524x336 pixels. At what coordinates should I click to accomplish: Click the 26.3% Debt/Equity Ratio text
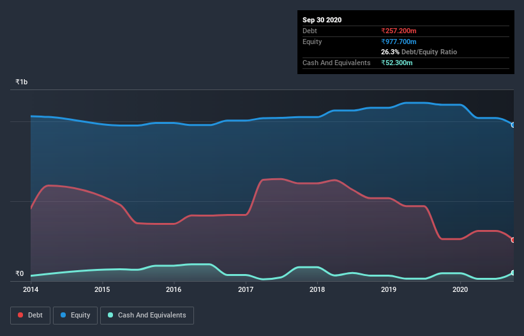pyautogui.click(x=419, y=52)
